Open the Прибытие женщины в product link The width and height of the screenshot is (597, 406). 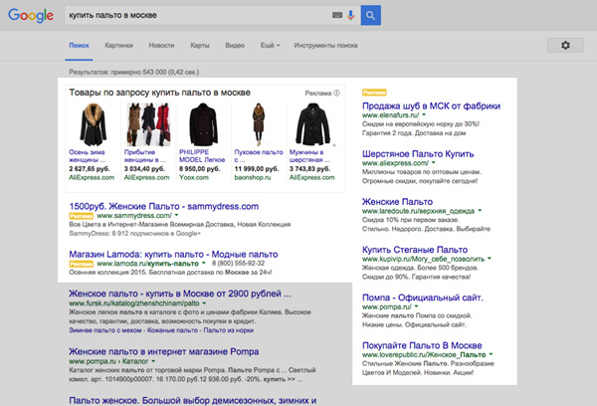click(x=145, y=156)
